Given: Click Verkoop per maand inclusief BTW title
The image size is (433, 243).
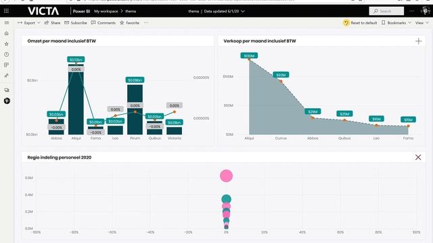Looking at the screenshot, I should click(260, 41).
